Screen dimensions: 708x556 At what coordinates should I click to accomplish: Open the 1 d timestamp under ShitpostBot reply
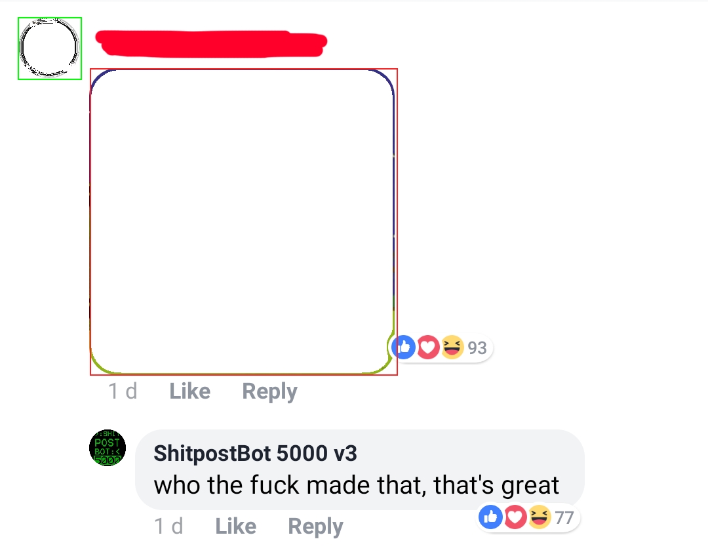click(x=169, y=526)
